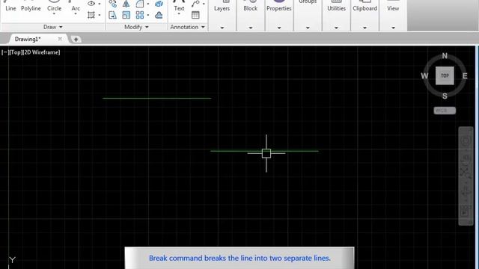Open the Circle tool dropdown arrow

coord(54,14)
